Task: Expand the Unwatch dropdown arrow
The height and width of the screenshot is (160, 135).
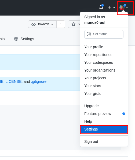Action: pyautogui.click(x=52, y=24)
